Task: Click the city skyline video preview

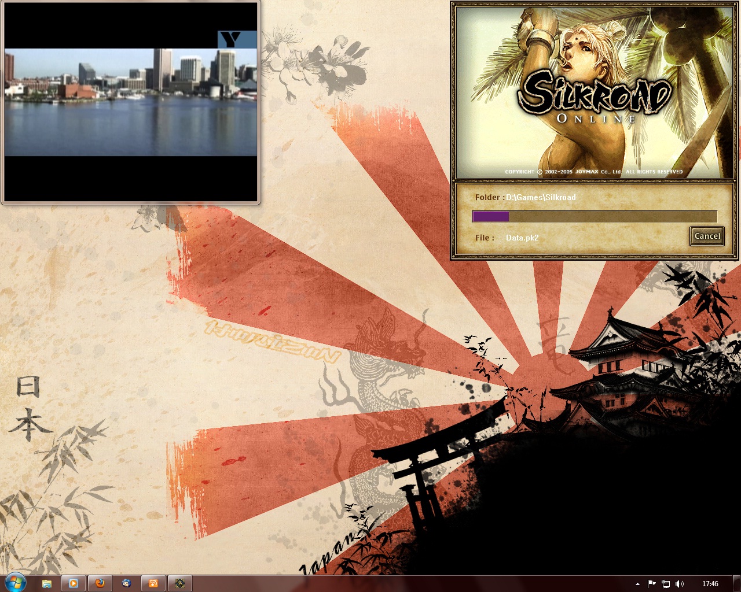Action: [130, 102]
